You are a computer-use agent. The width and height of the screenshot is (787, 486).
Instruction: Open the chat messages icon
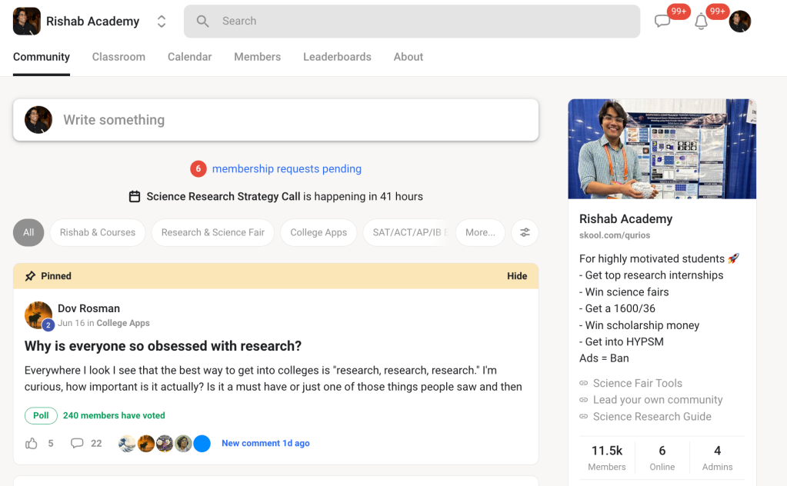(x=662, y=22)
